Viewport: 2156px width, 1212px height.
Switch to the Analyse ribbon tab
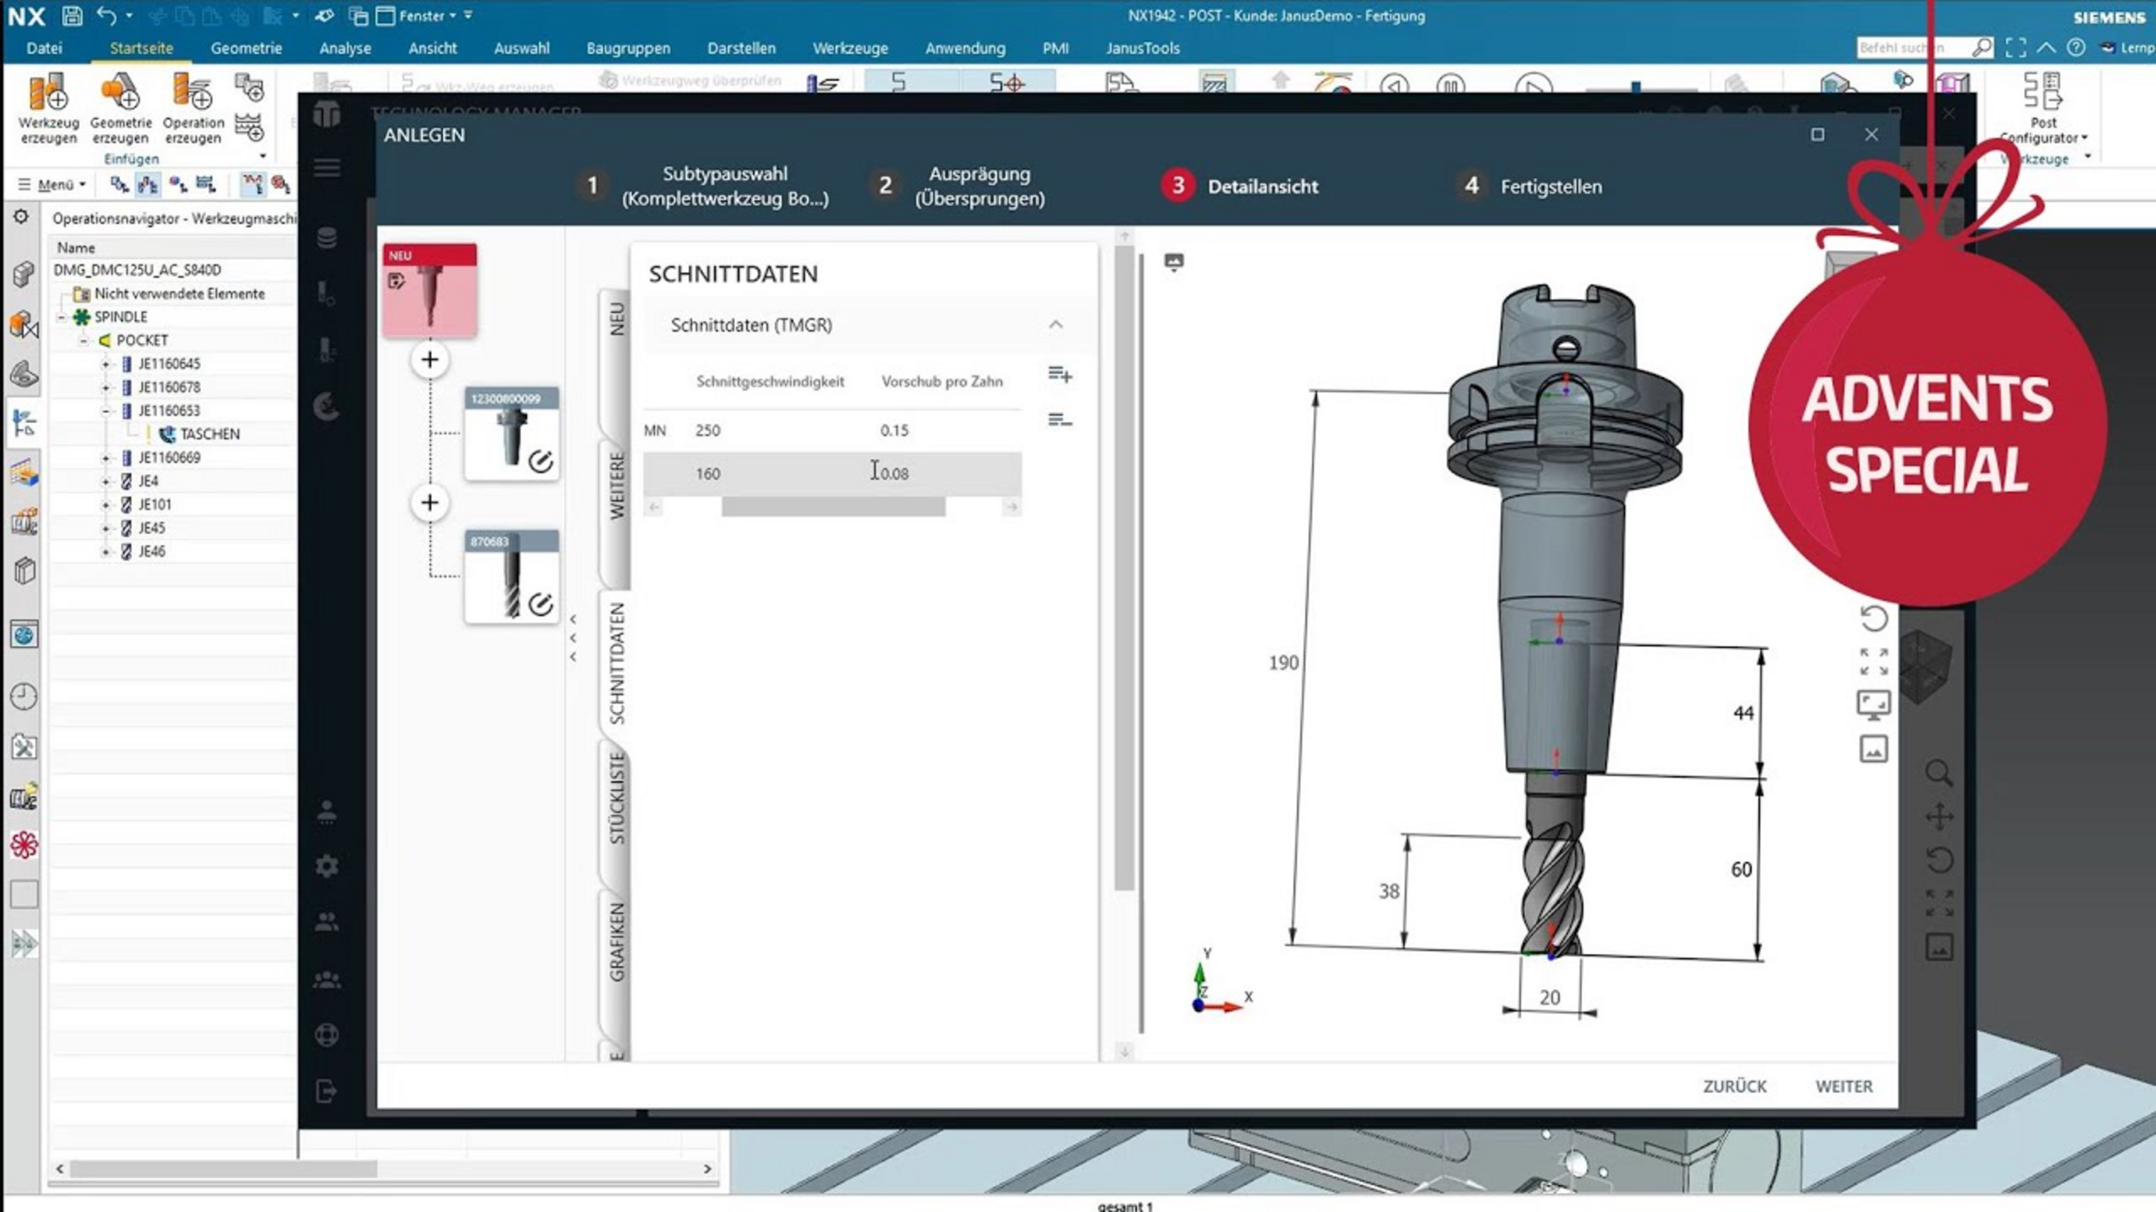pyautogui.click(x=345, y=48)
